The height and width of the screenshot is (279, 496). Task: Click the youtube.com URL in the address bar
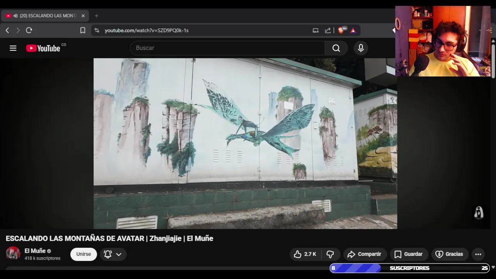coord(146,30)
